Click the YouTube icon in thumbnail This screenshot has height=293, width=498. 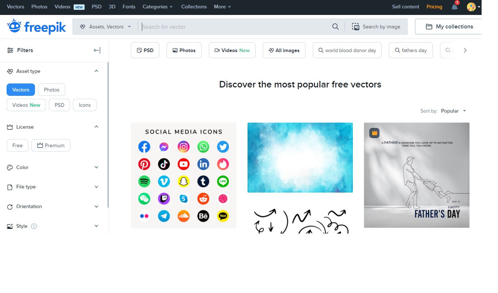[x=184, y=164]
